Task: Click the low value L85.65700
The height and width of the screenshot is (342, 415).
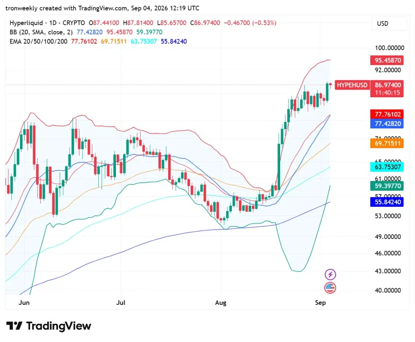Action: (172, 23)
